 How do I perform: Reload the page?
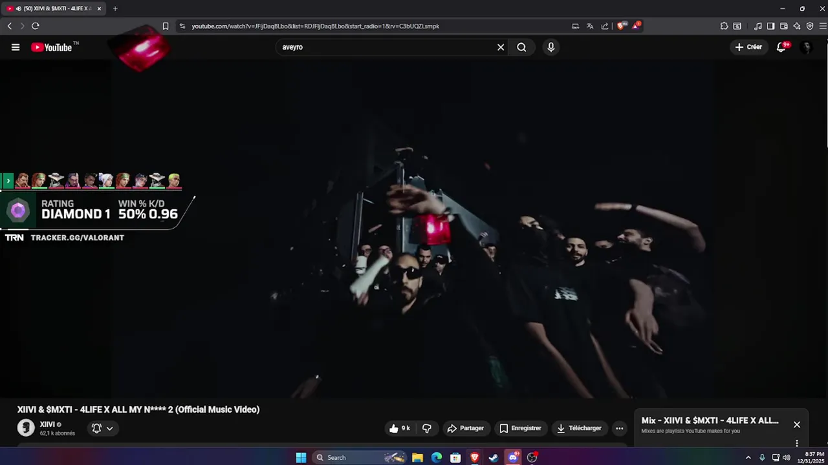click(35, 26)
